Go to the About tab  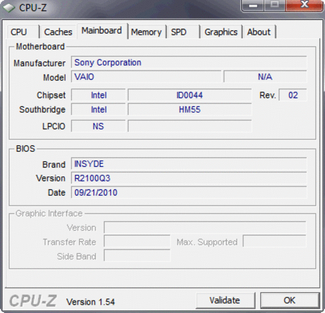(x=259, y=32)
